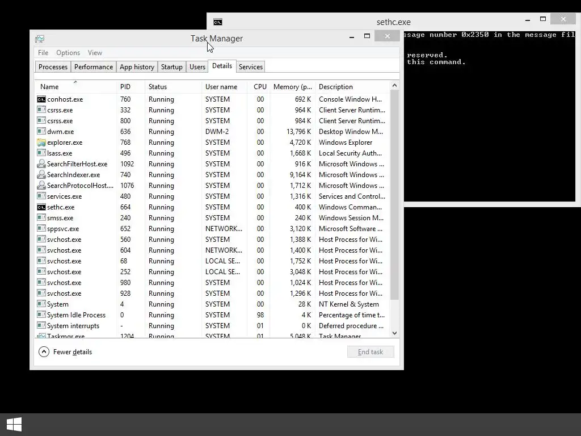Click LOCAL SE... user for PID 68
This screenshot has width=581, height=436.
click(222, 261)
